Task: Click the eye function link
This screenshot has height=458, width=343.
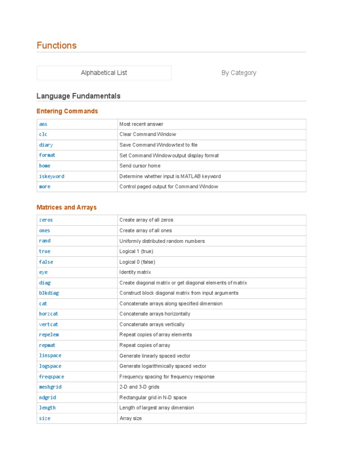Action: click(43, 272)
